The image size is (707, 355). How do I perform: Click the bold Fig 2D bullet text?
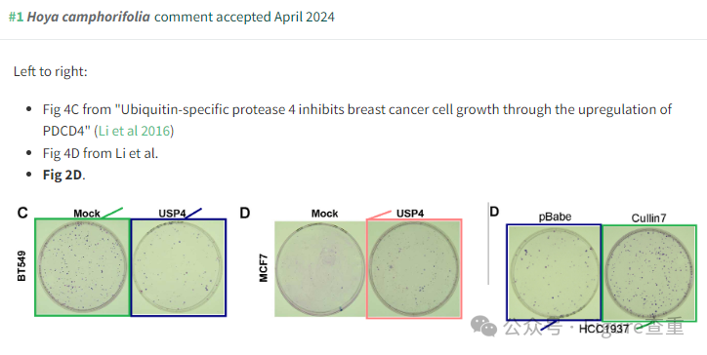[62, 175]
